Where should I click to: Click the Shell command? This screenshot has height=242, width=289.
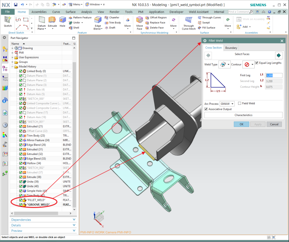[74, 28]
